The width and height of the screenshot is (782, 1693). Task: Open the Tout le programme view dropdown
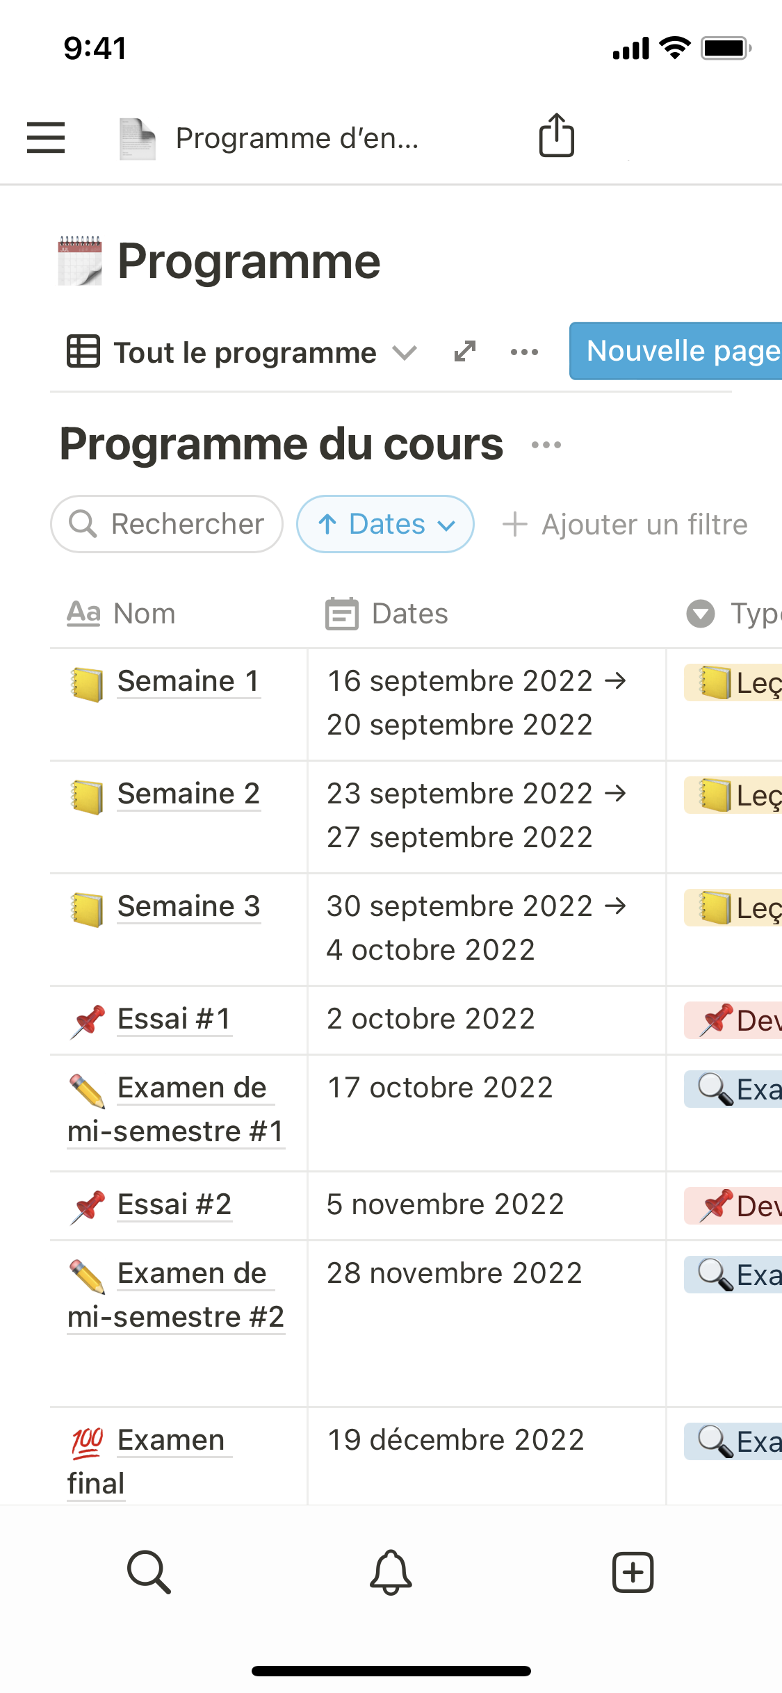[243, 352]
